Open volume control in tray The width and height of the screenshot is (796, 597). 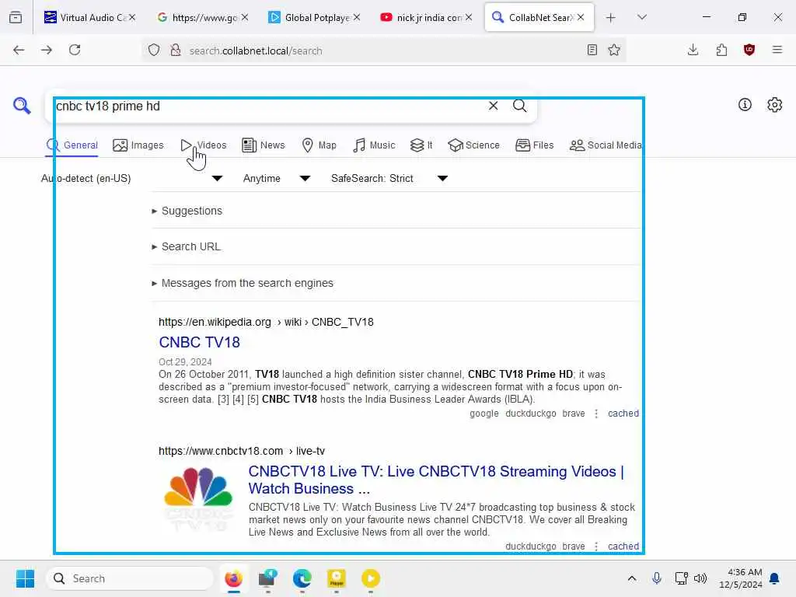[x=700, y=578]
